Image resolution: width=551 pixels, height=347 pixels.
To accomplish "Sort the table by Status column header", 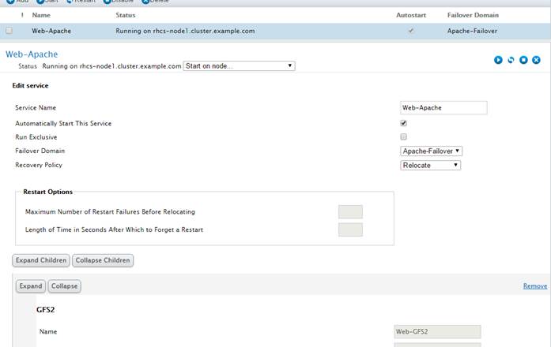I will click(126, 15).
